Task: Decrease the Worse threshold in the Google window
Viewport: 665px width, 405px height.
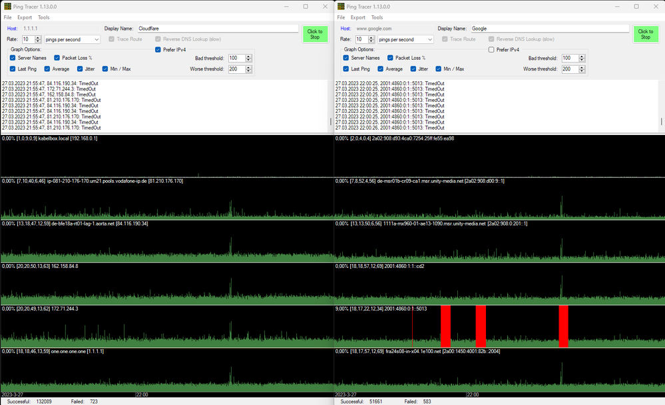Action: click(x=582, y=70)
